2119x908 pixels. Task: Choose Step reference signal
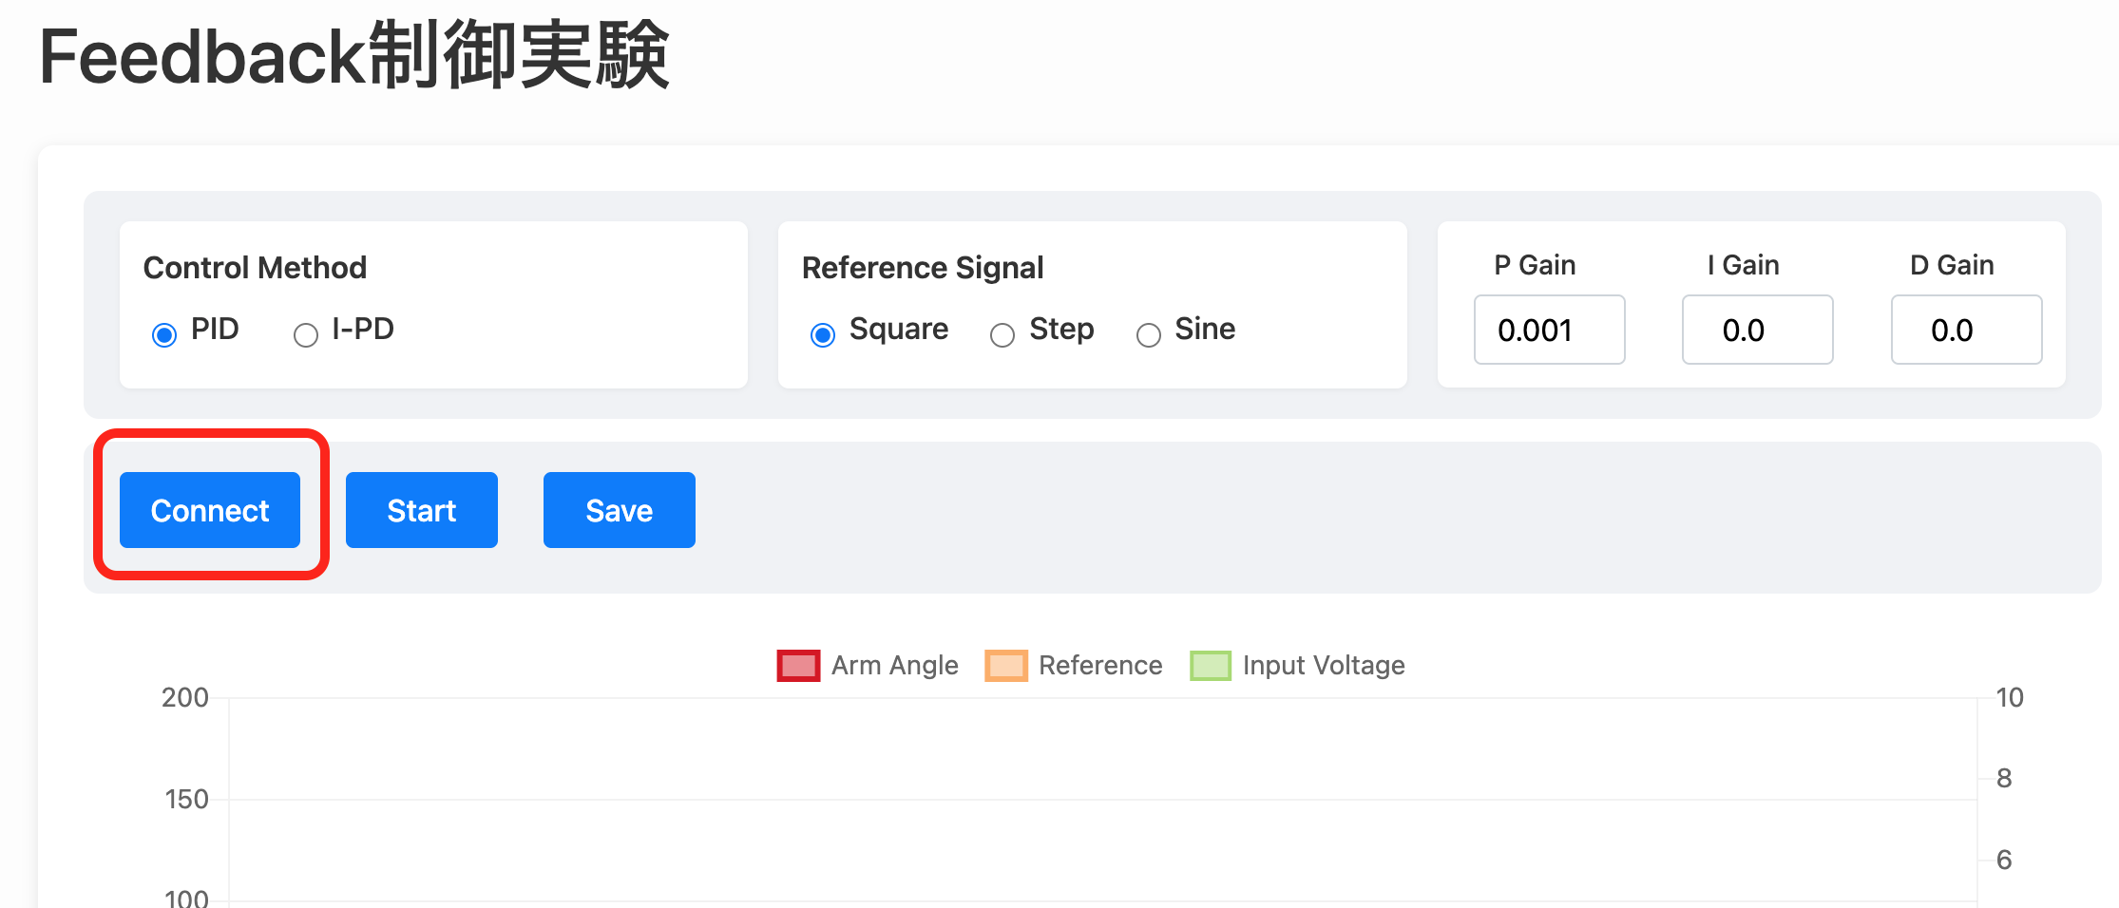(1002, 334)
